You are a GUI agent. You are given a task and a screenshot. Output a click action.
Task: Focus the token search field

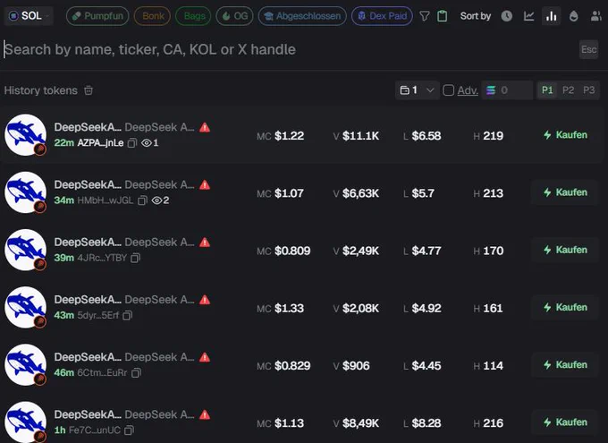(x=287, y=49)
